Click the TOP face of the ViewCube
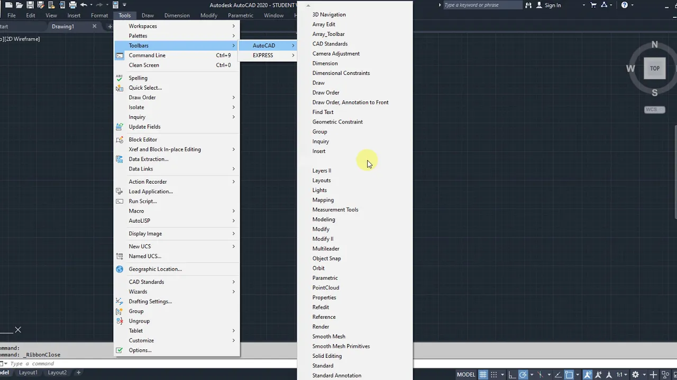 pos(655,68)
